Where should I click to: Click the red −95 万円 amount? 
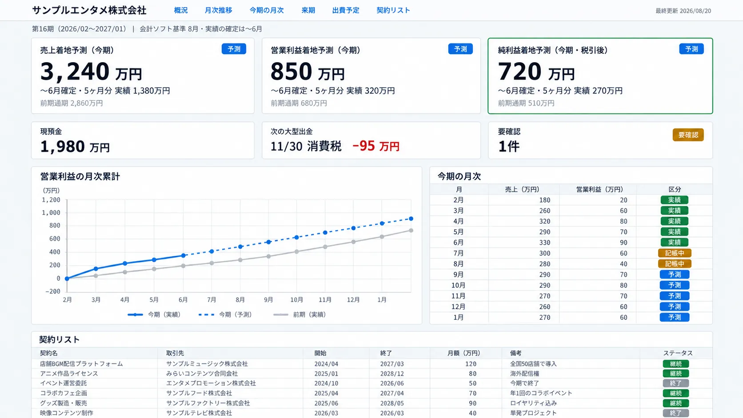(376, 146)
